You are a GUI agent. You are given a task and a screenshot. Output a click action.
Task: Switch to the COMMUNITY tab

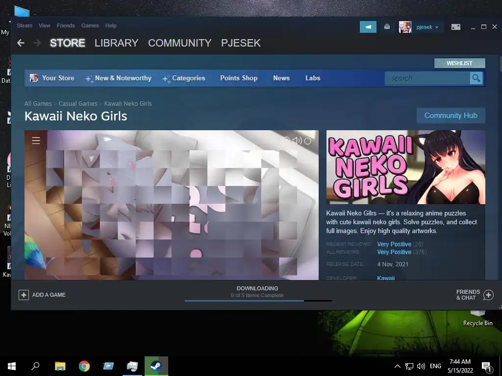click(x=179, y=43)
